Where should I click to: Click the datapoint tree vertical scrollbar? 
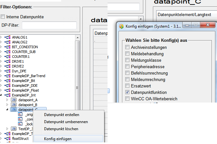pyautogui.click(x=77, y=88)
